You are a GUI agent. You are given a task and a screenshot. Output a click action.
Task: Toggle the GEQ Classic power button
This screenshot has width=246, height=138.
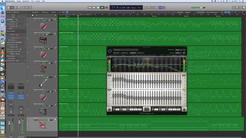(x=110, y=51)
